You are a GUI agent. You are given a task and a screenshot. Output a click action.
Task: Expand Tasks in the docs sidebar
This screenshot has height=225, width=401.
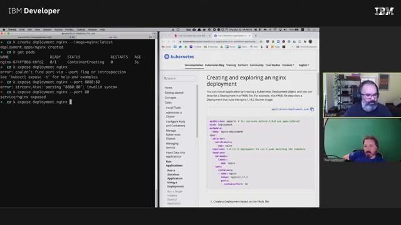168,102
